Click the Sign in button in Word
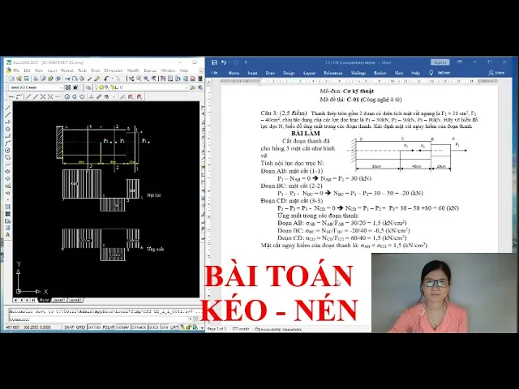The height and width of the screenshot is (389, 519). pos(440,62)
